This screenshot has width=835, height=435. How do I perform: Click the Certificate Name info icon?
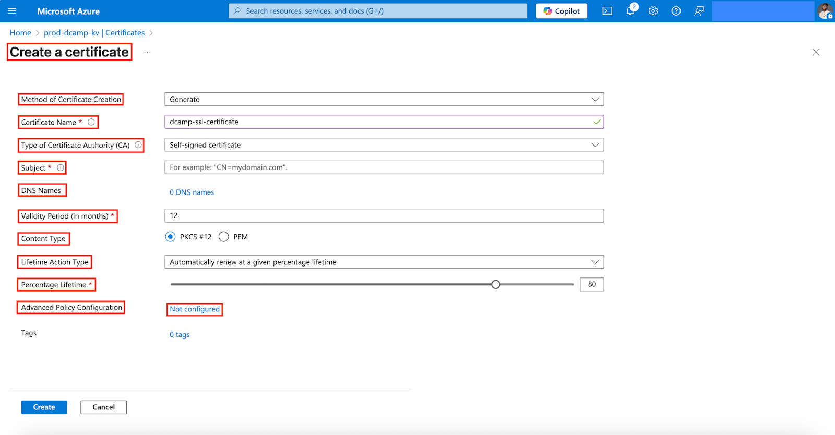(x=91, y=122)
